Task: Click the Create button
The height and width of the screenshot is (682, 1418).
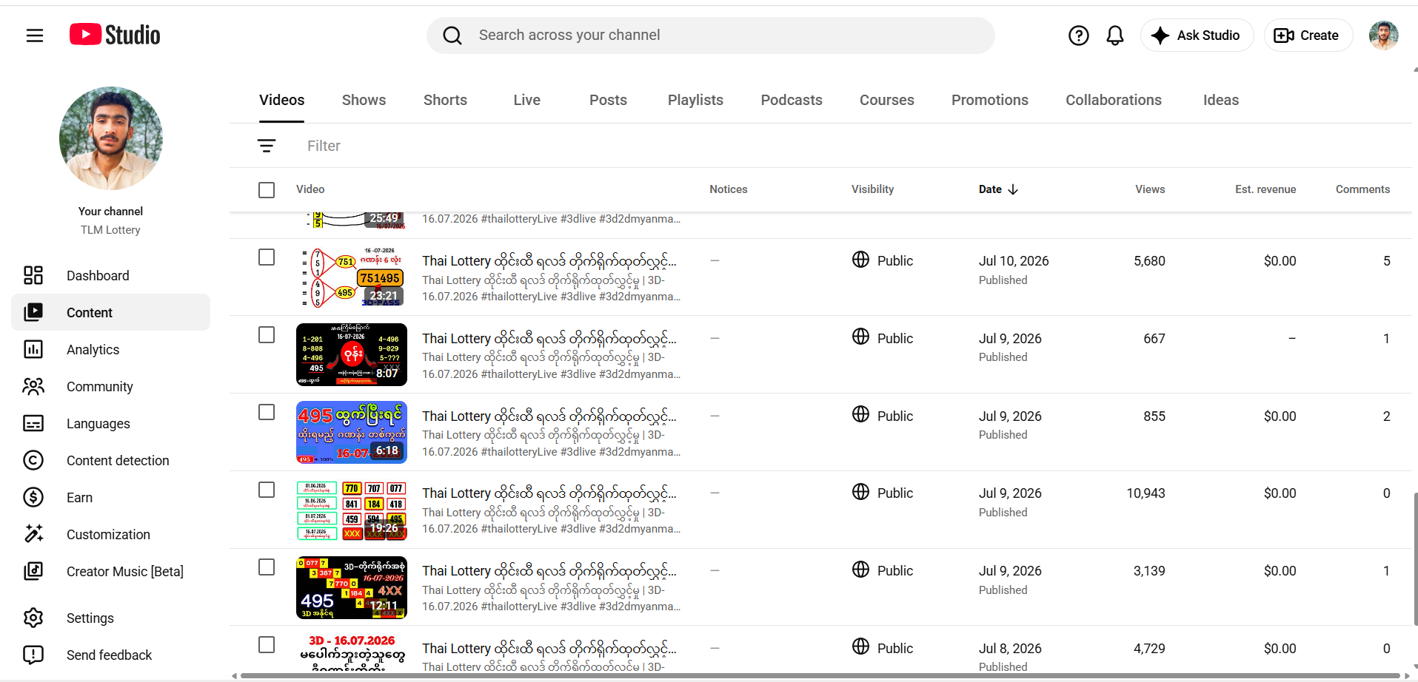Action: tap(1308, 36)
